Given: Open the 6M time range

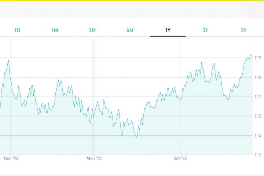Looking at the screenshot, I should click(130, 30).
